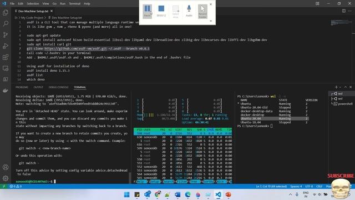Collapse the recorder toolbar pin arrow

(211, 21)
